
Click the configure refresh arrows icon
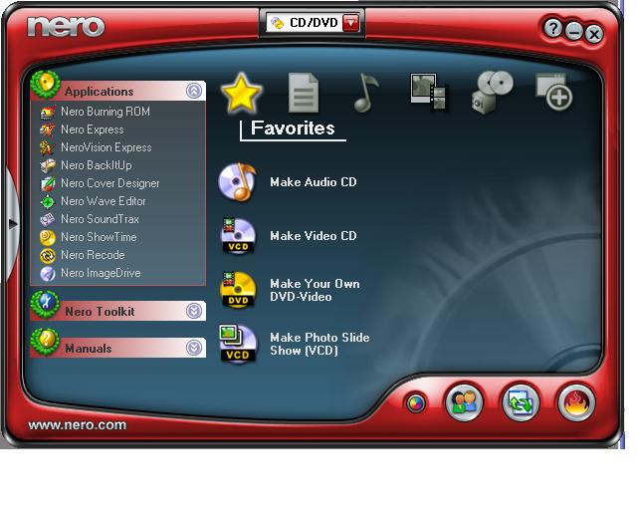521,402
